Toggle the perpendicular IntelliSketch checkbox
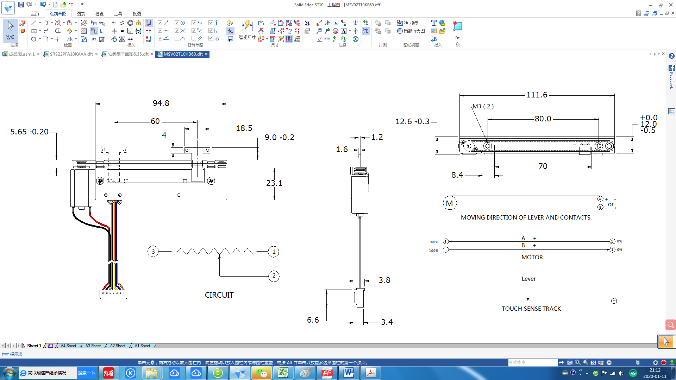This screenshot has width=676, height=380. (x=211, y=31)
